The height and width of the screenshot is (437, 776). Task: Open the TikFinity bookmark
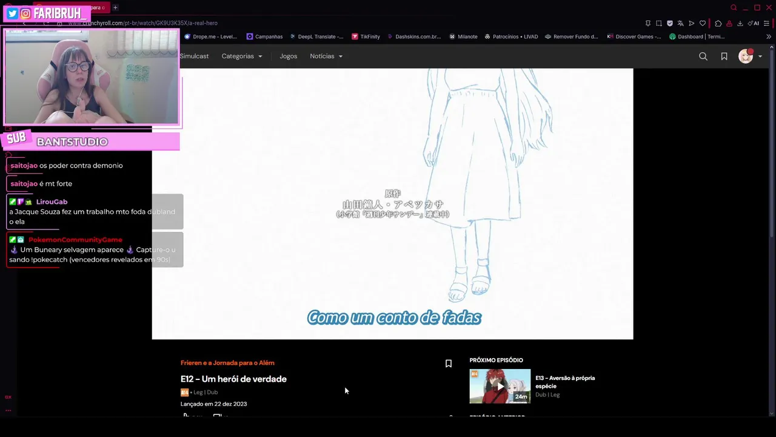pyautogui.click(x=366, y=36)
